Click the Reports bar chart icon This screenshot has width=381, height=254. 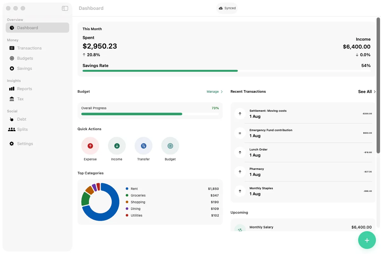tap(12, 89)
